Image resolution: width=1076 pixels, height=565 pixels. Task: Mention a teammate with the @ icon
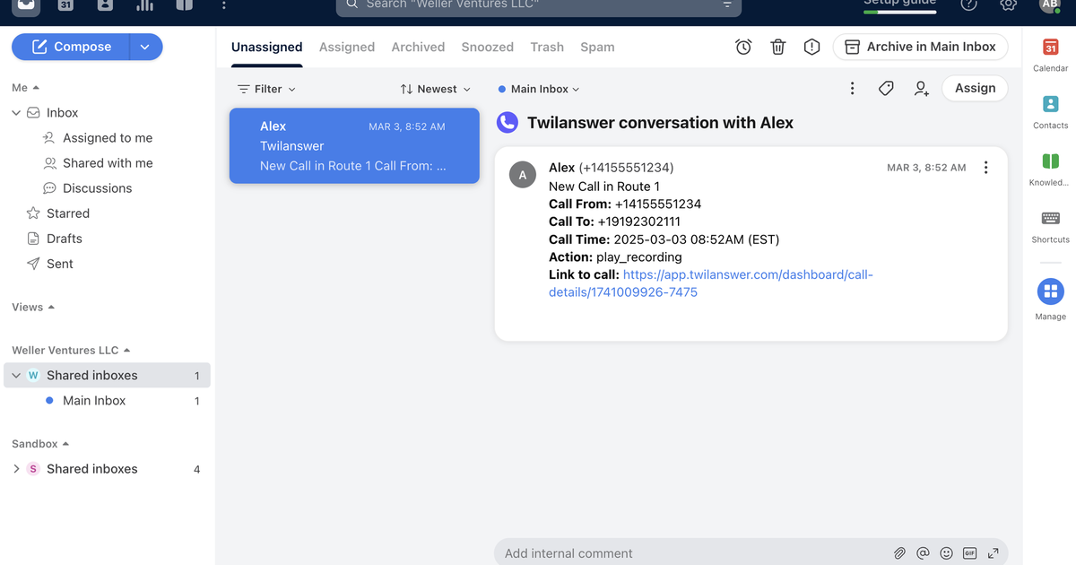tap(923, 553)
